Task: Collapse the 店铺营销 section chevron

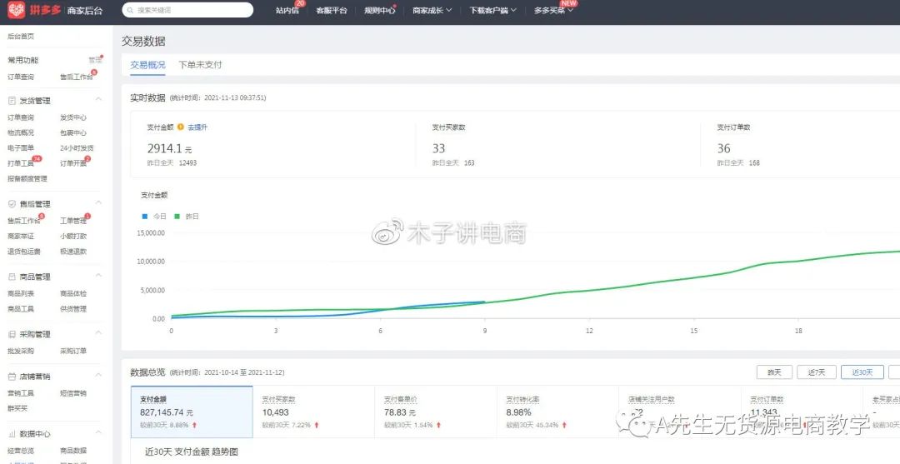Action: pos(98,375)
